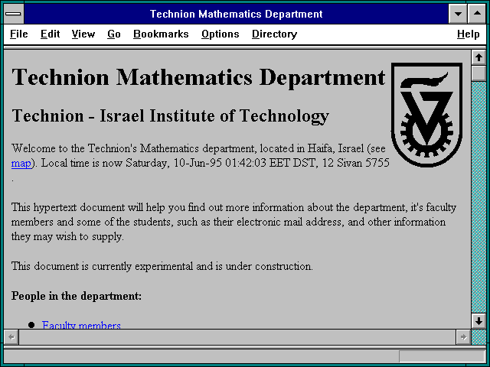Click the local time text '10-Jun-95 01:42:03'
This screenshot has height=367, width=490.
(x=220, y=163)
